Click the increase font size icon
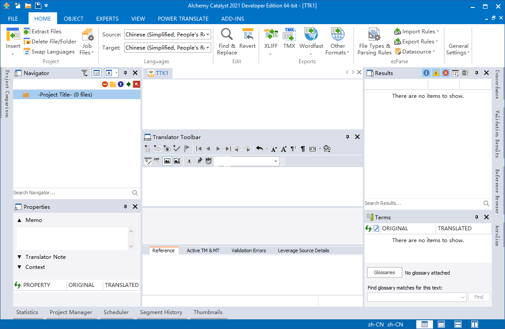This screenshot has width=505, height=329. 284,149
